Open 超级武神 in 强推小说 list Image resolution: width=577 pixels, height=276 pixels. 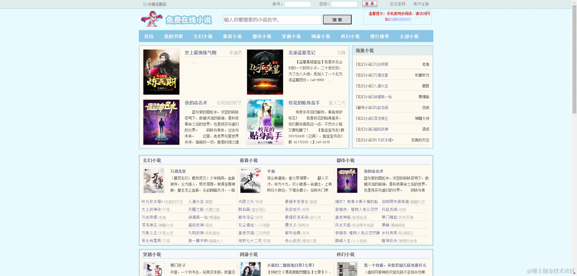pos(381,129)
